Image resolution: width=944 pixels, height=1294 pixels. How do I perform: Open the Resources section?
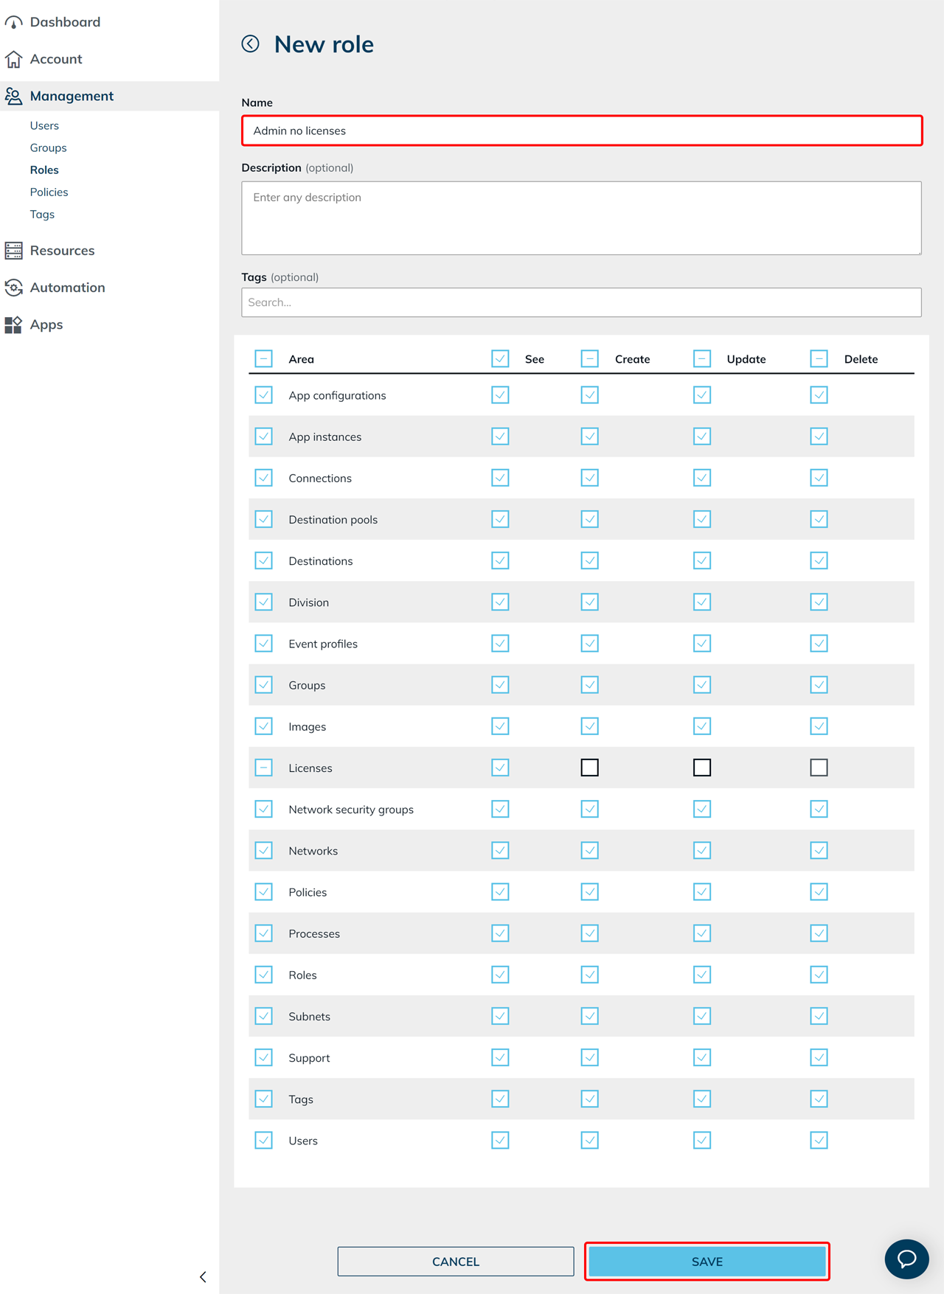tap(62, 251)
